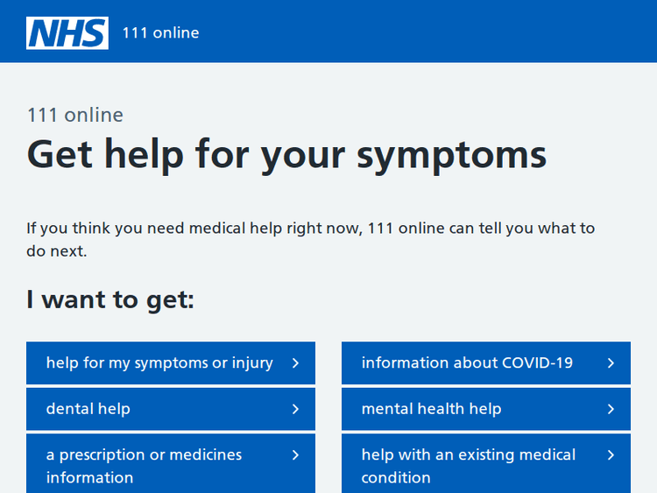Click the 'I want to get:' subheading
Image resolution: width=657 pixels, height=493 pixels.
pos(110,300)
